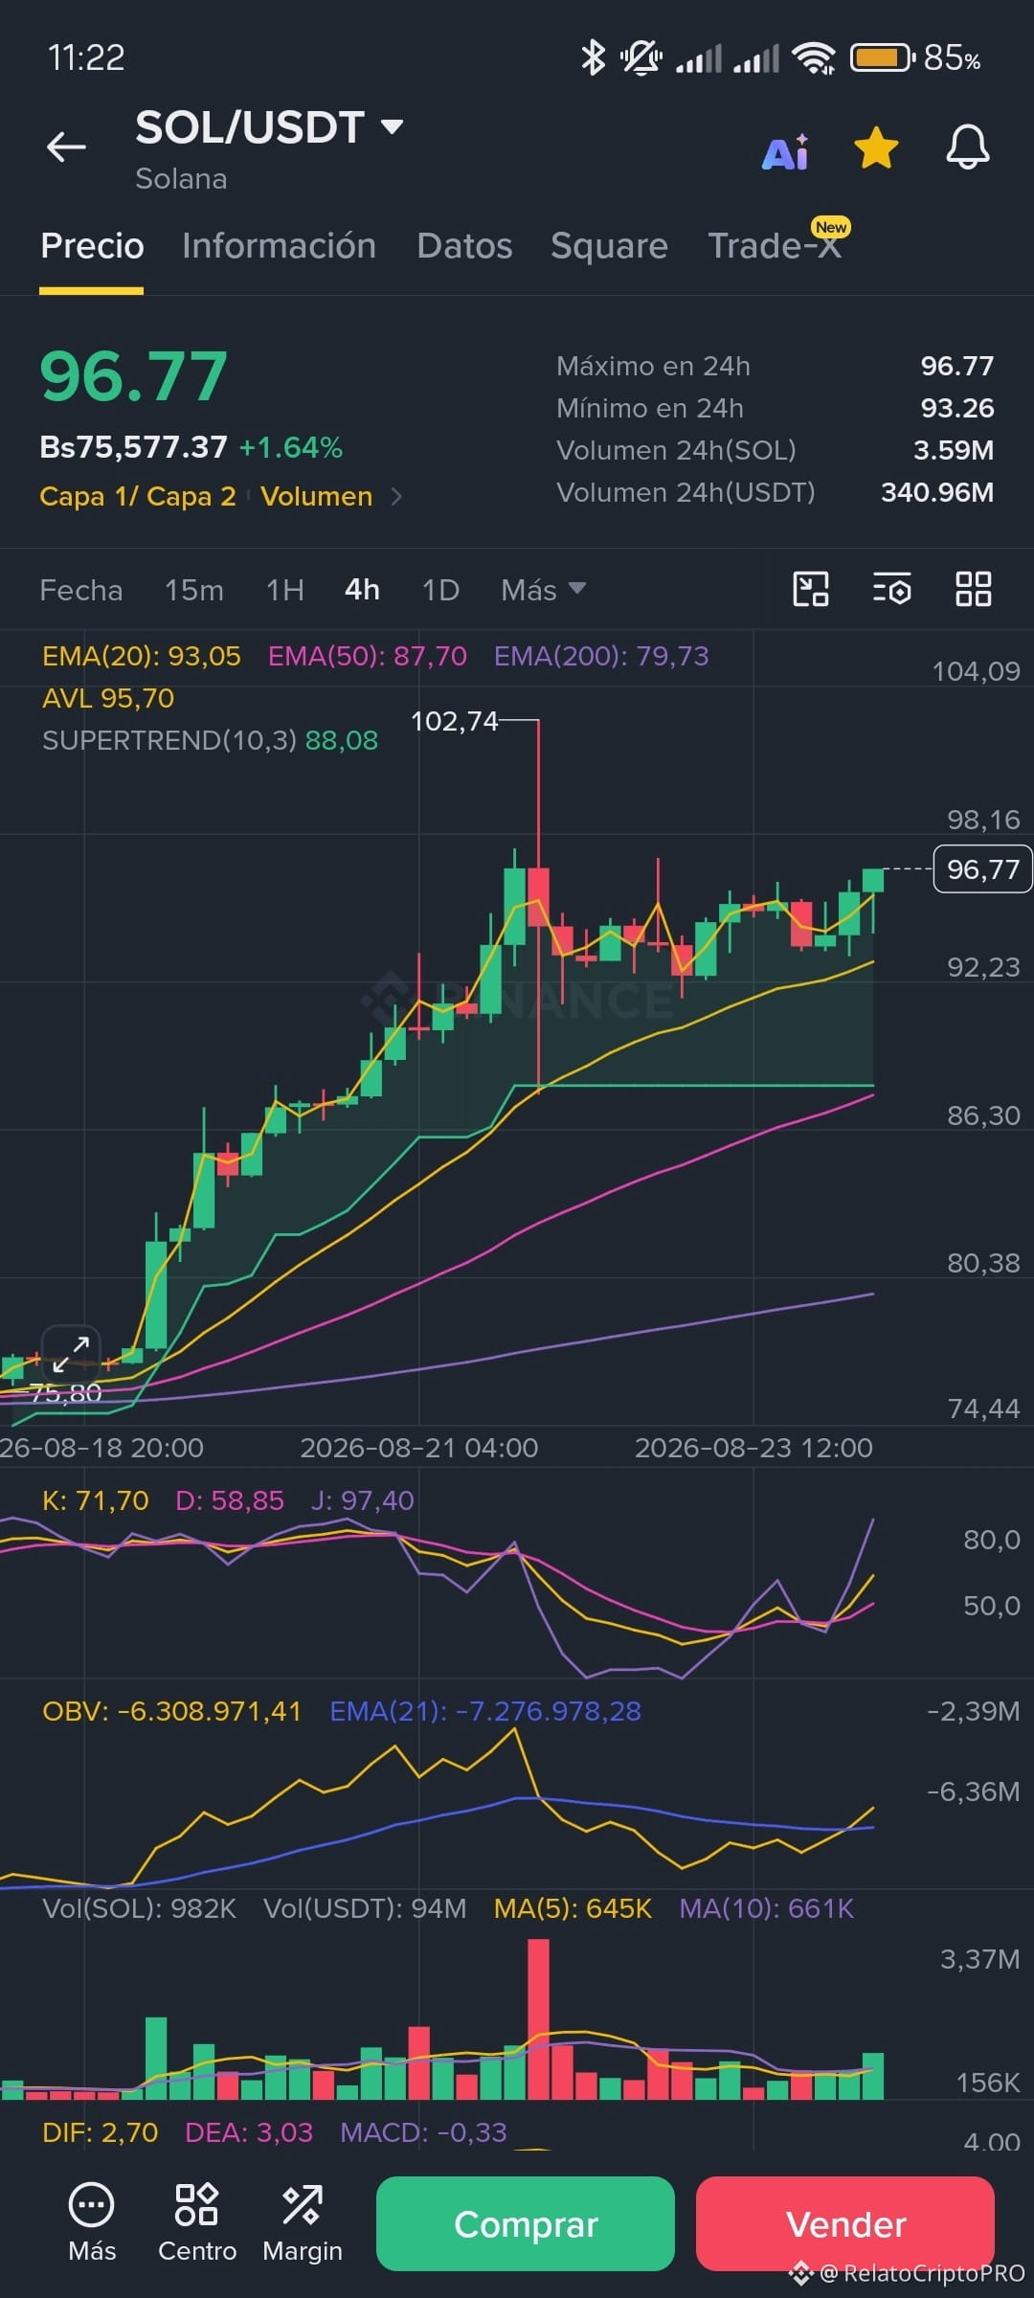1034x2298 pixels.
Task: Tap the 96,77 current price label
Action: (x=982, y=868)
